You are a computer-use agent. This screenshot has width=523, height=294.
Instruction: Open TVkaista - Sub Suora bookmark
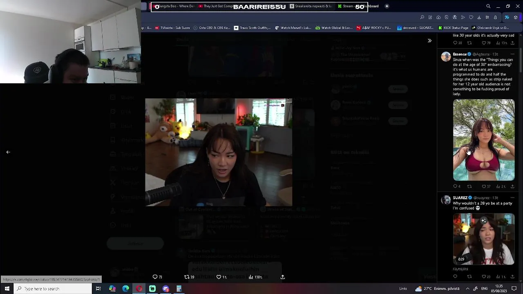tap(172, 28)
